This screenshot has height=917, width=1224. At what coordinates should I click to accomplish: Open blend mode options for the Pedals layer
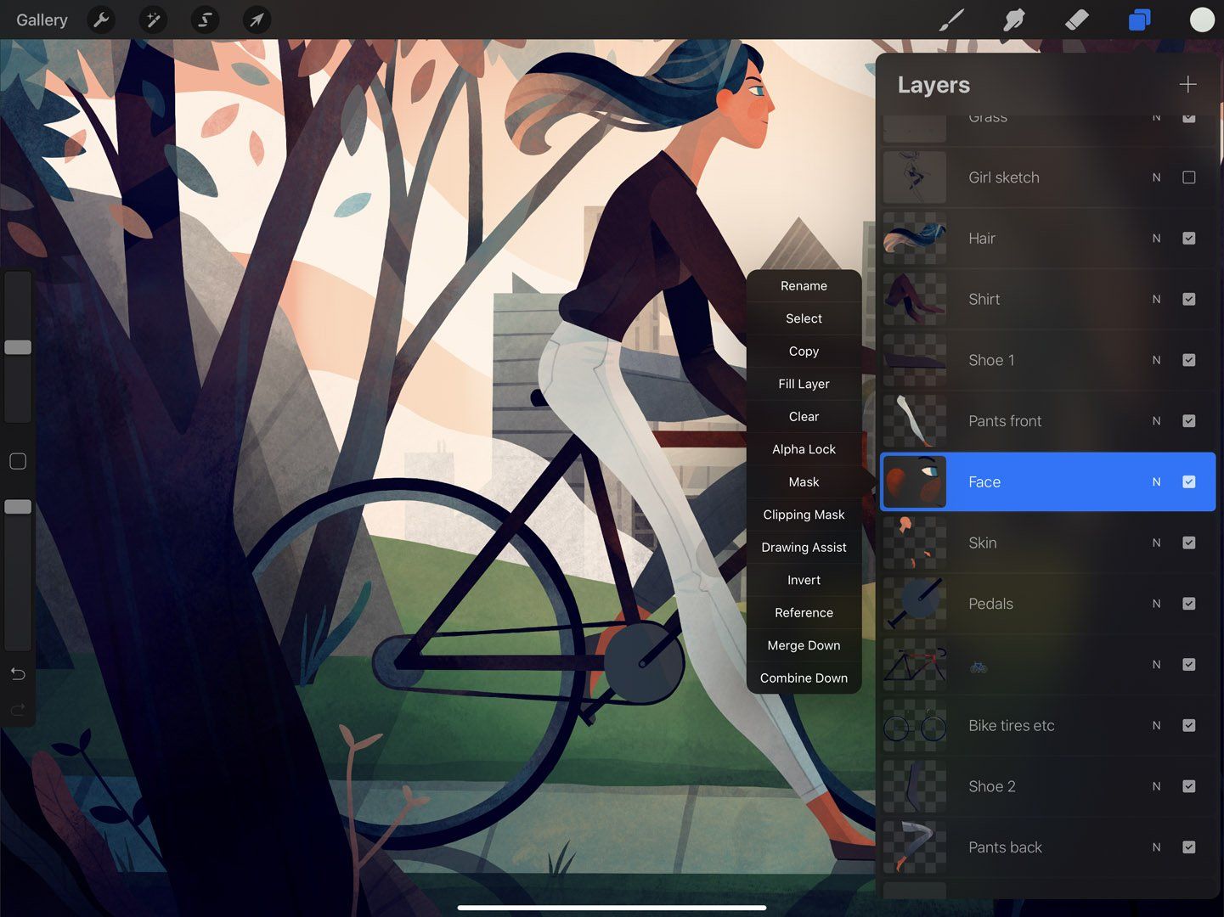coord(1156,604)
